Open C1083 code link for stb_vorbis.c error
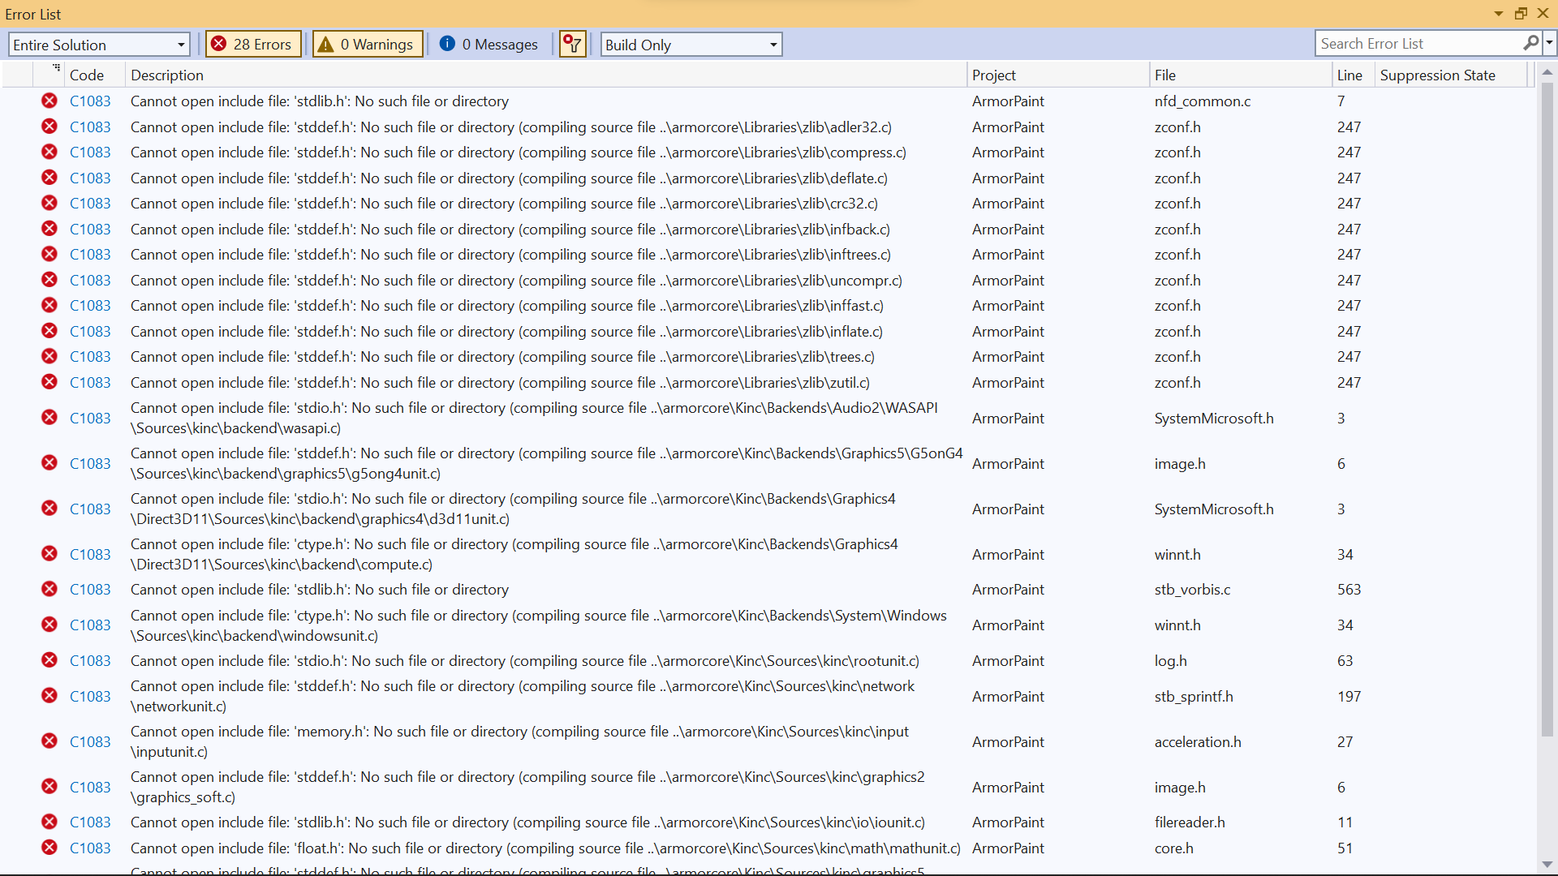Screen dimensions: 1558x876 pos(90,590)
